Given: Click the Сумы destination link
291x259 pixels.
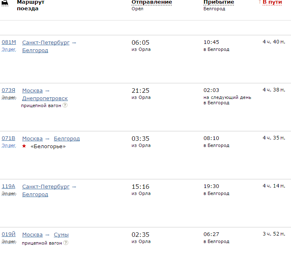Looking at the screenshot, I should click(x=61, y=235).
